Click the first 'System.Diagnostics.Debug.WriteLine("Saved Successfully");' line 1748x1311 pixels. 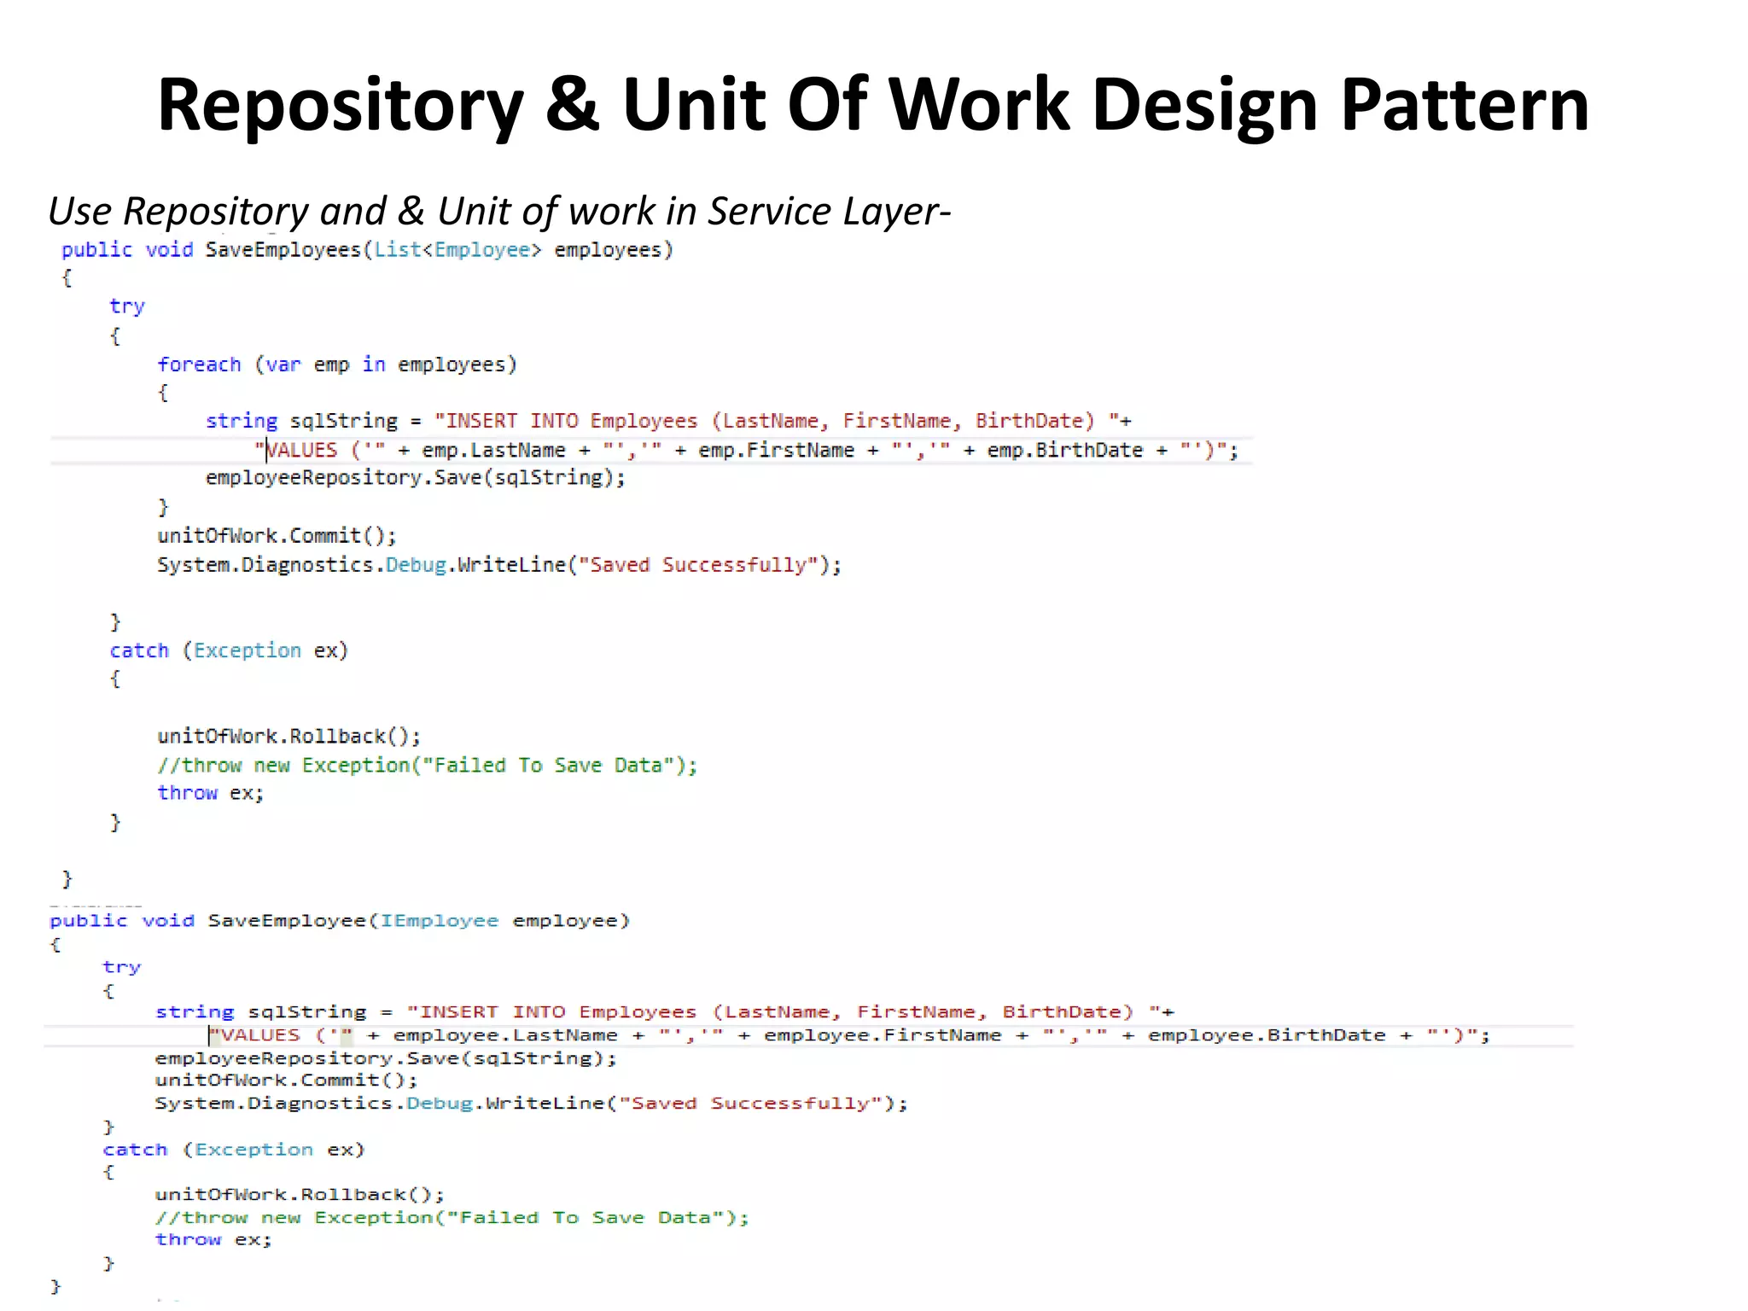point(499,565)
